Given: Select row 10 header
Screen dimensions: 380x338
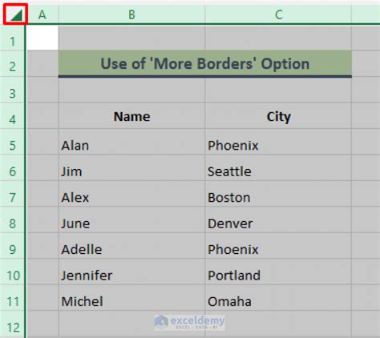Looking at the screenshot, I should pos(12,272).
